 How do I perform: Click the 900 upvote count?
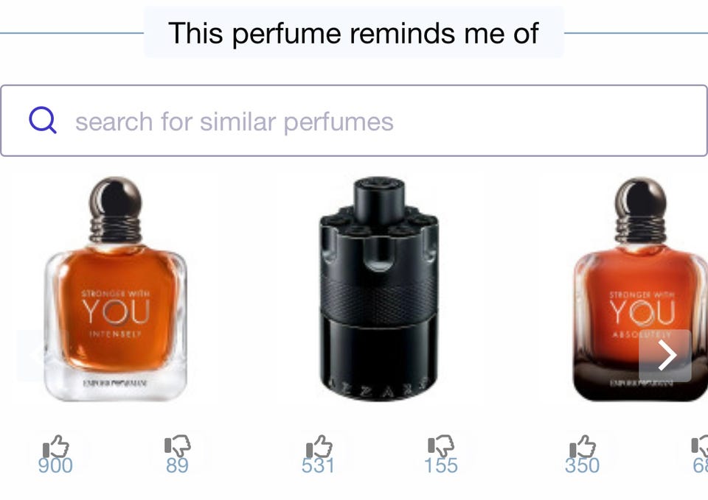click(55, 465)
